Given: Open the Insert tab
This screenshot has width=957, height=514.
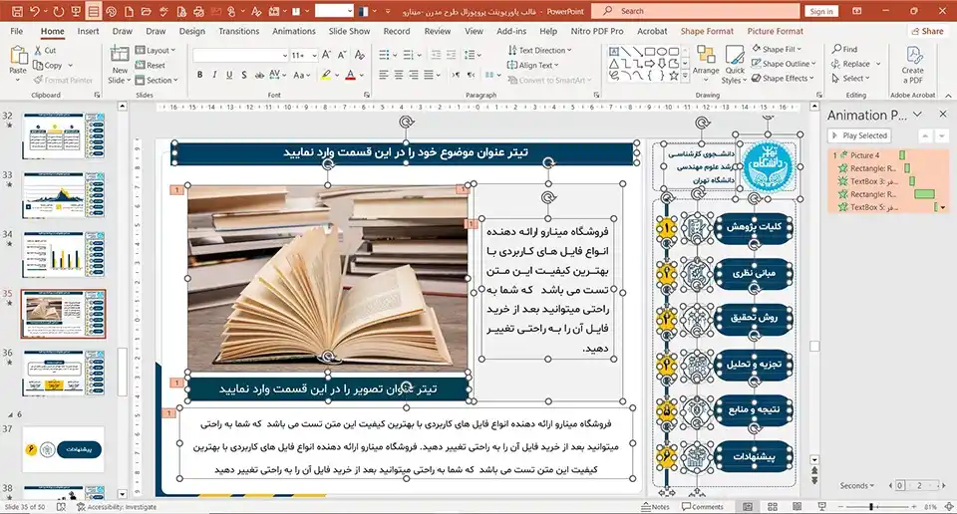Looking at the screenshot, I should point(88,31).
